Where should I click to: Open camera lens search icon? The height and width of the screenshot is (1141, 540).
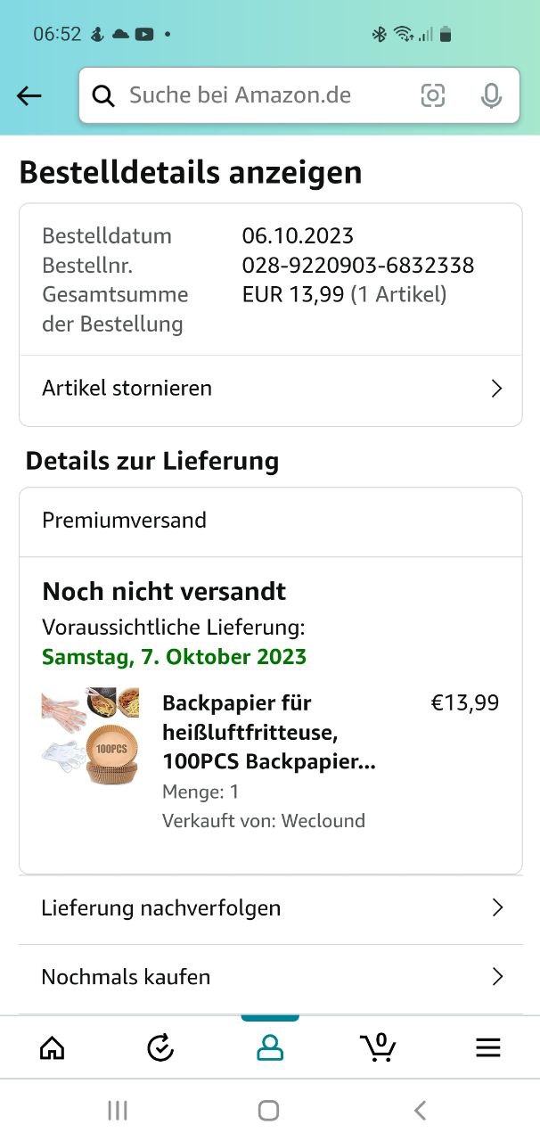433,95
